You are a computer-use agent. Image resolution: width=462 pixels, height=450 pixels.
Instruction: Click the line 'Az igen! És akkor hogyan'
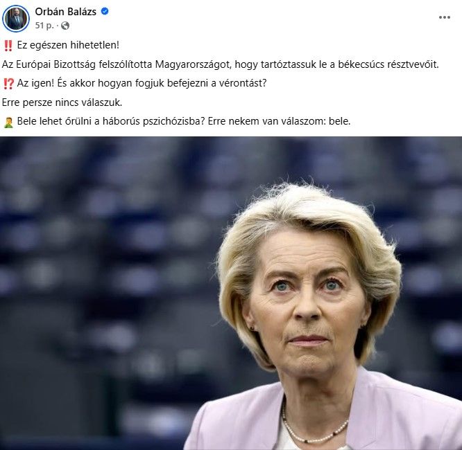coord(142,83)
